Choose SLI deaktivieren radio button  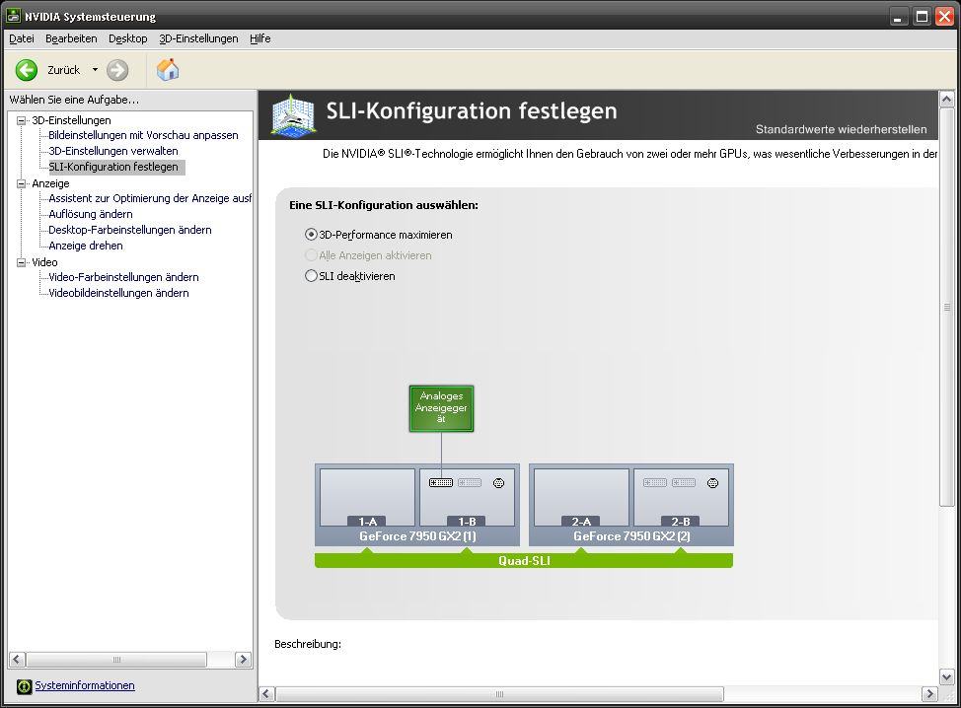[x=312, y=276]
